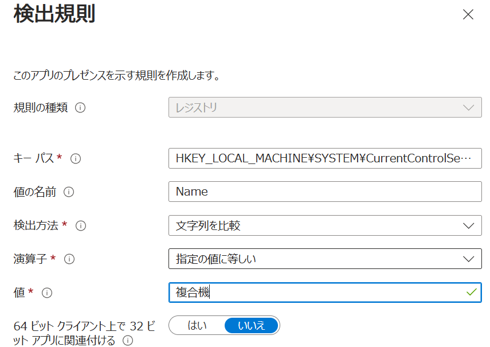Focus the 値の名前 field containing Name
This screenshot has width=490, height=347.
pos(324,192)
